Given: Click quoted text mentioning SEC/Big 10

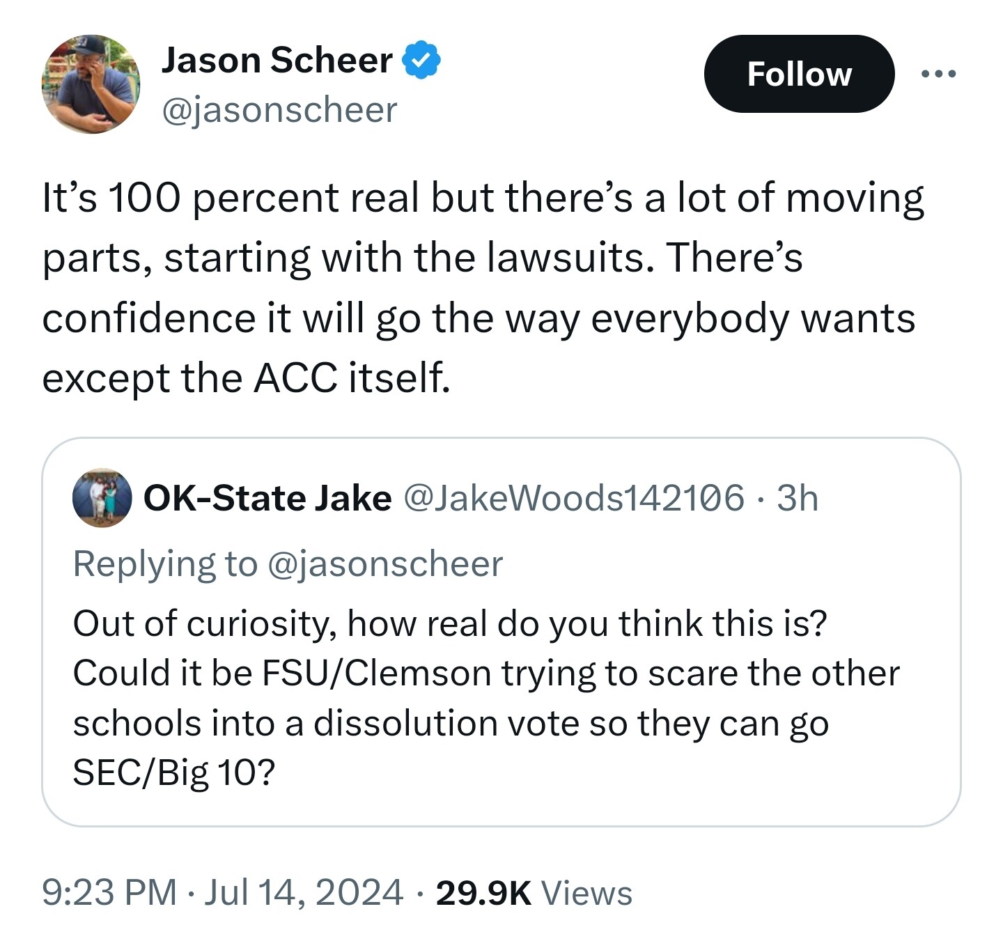Looking at the screenshot, I should (174, 772).
